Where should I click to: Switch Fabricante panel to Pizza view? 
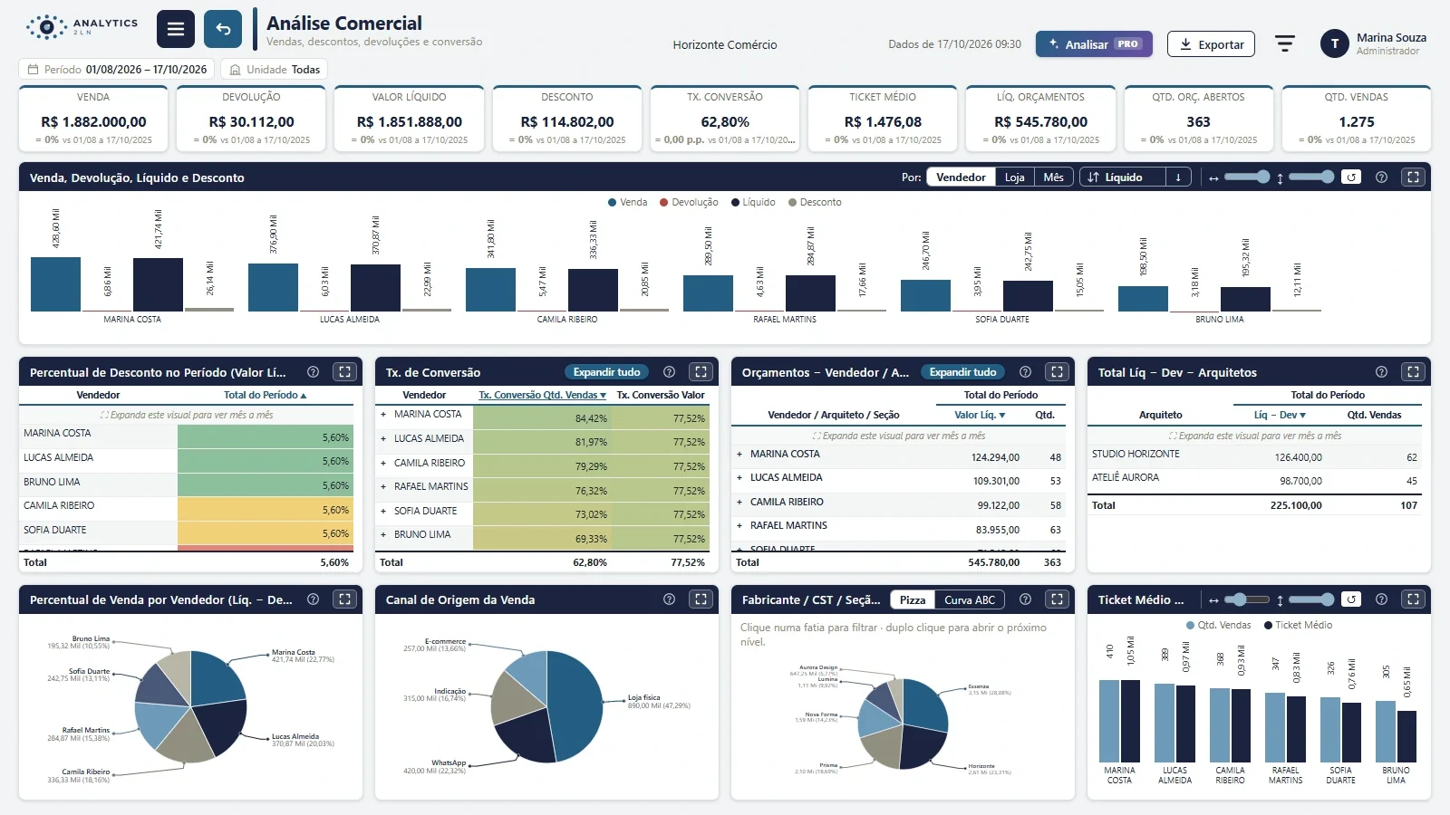913,600
